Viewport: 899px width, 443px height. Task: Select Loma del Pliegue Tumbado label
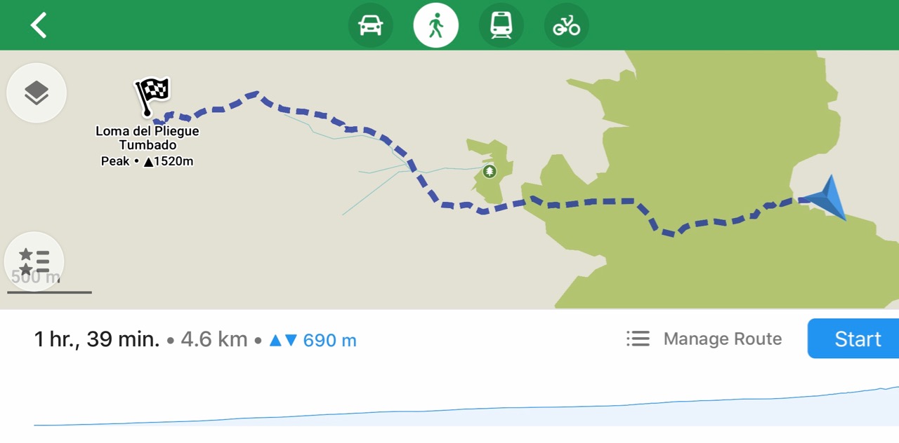click(x=147, y=138)
